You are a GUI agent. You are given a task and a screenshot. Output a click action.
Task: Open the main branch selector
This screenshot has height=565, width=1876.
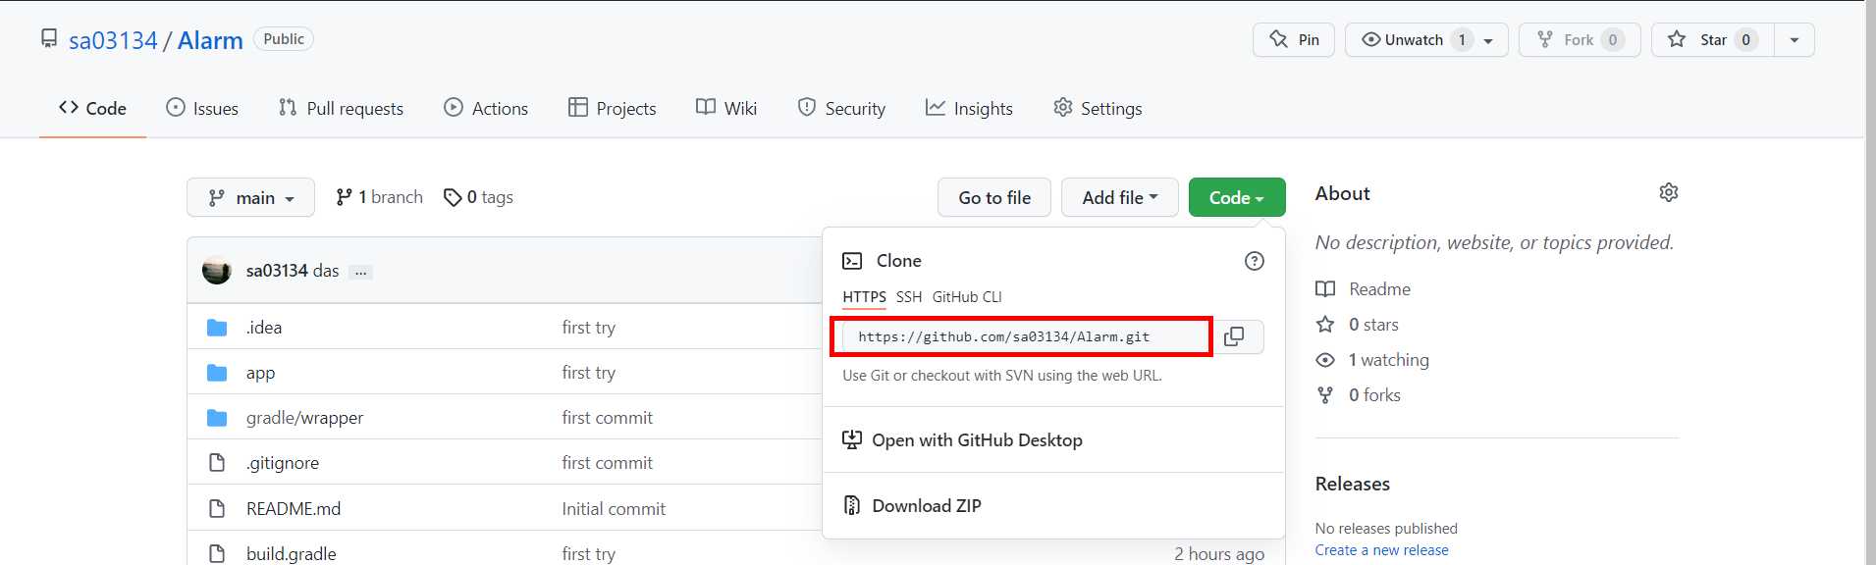click(250, 197)
